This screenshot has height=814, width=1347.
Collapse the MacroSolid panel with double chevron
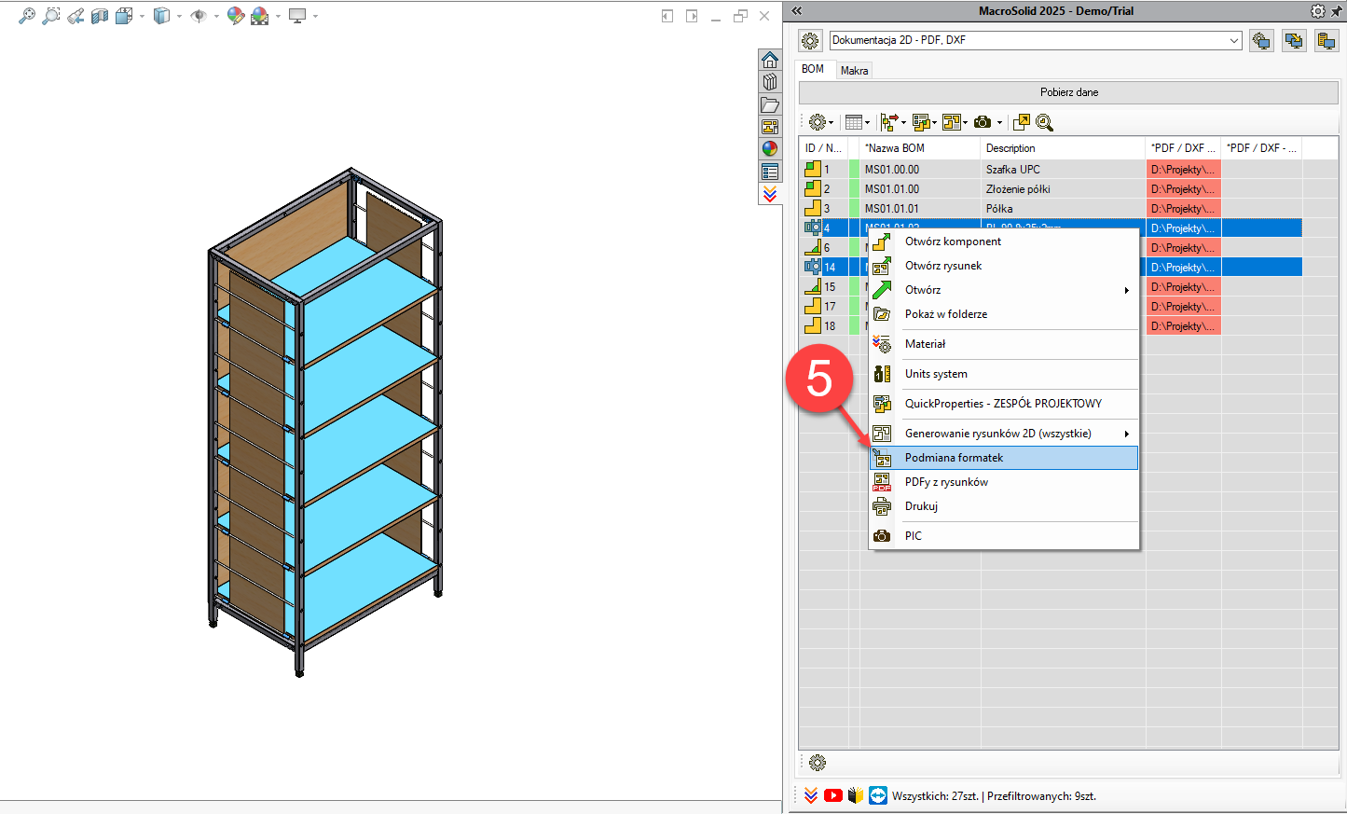(797, 11)
